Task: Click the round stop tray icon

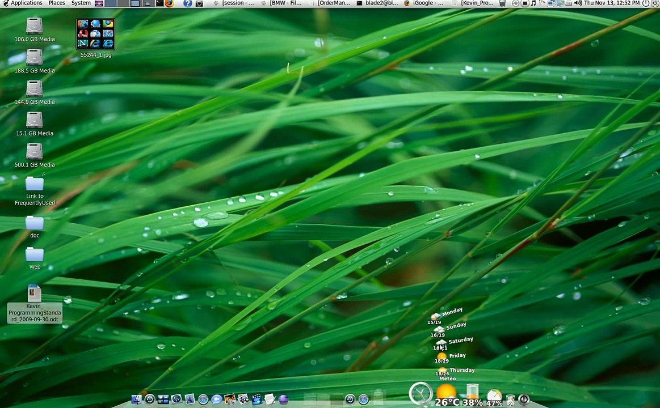Action: pyautogui.click(x=525, y=3)
